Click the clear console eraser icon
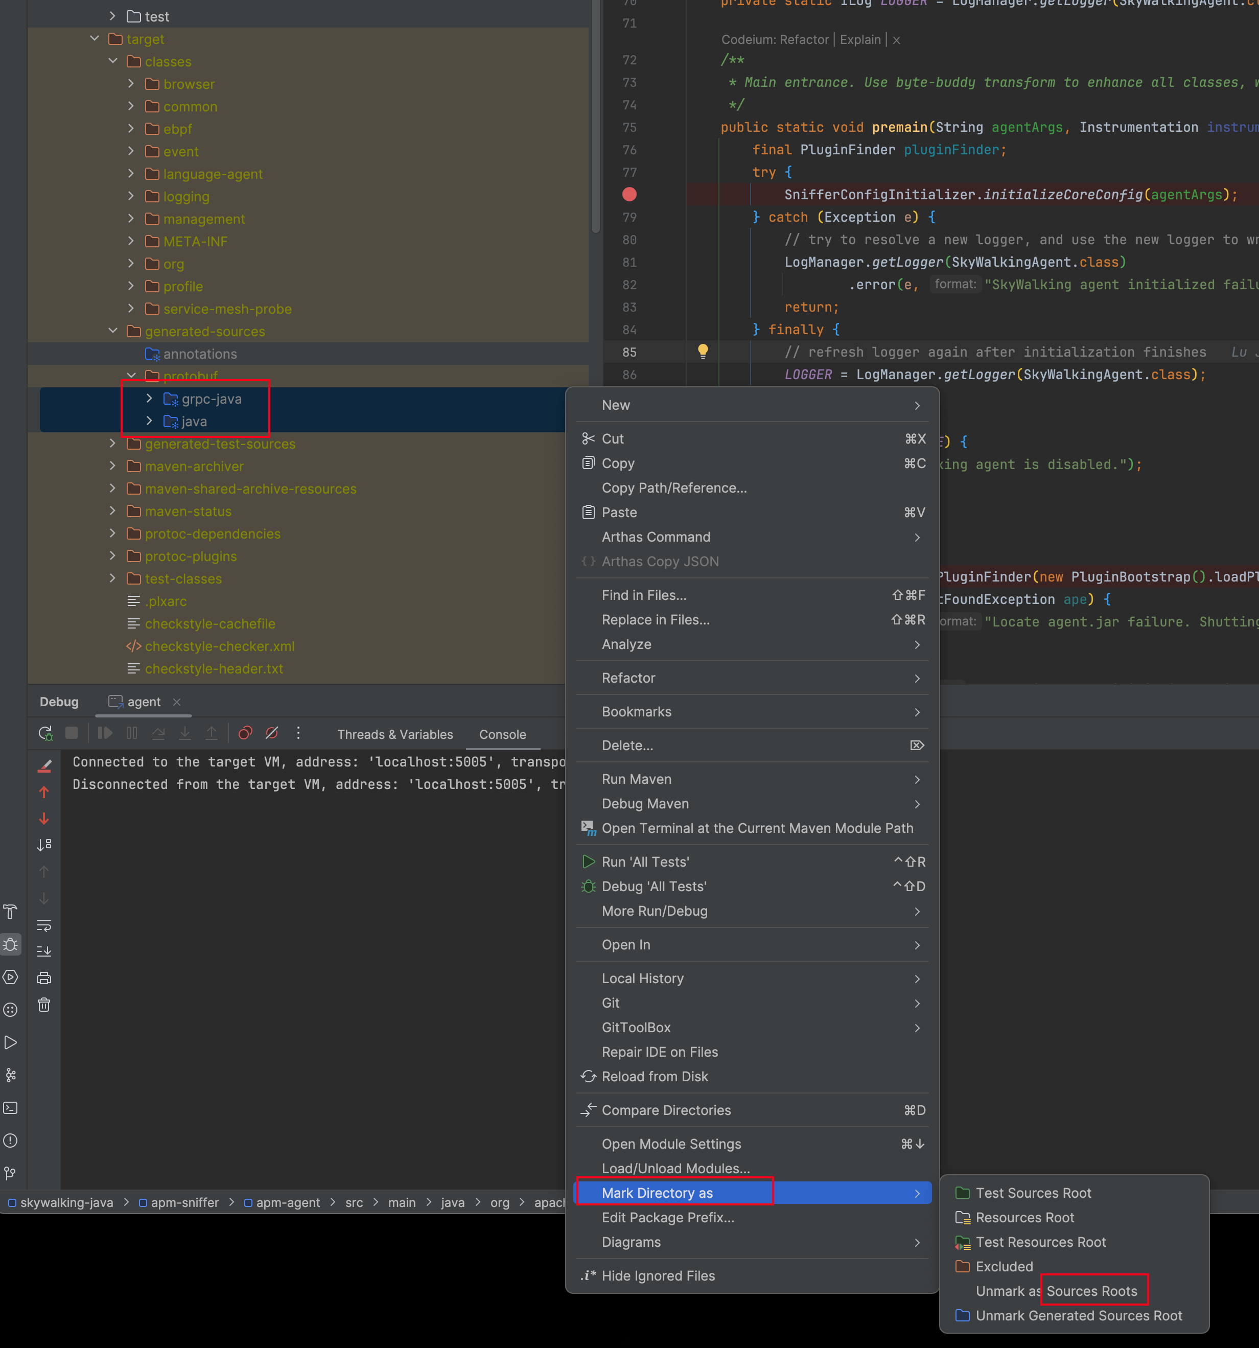Image resolution: width=1259 pixels, height=1348 pixels. (45, 765)
